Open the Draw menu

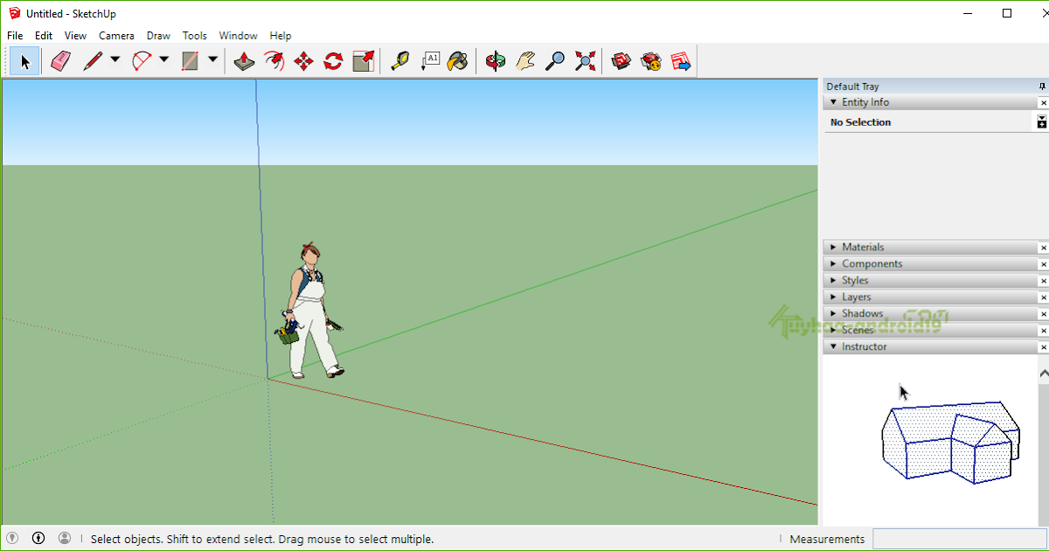coord(158,36)
